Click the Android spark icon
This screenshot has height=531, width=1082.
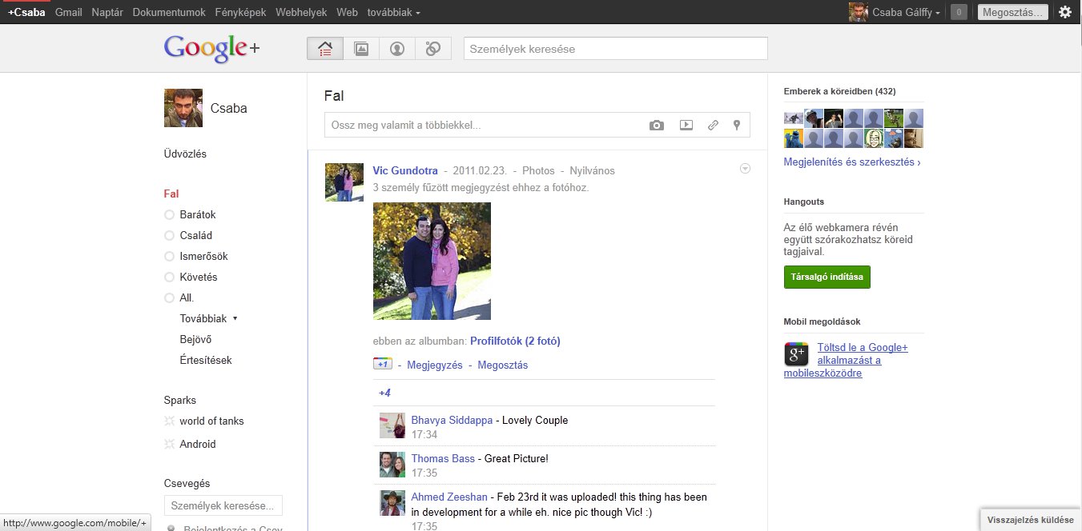coord(169,444)
